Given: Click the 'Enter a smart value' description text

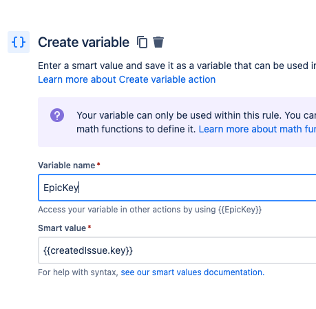Looking at the screenshot, I should click(177, 66).
